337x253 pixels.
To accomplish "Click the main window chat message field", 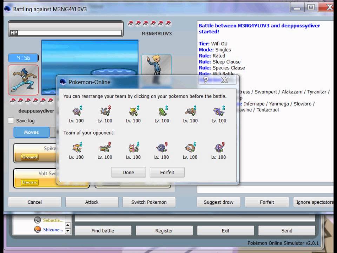I will (195, 218).
